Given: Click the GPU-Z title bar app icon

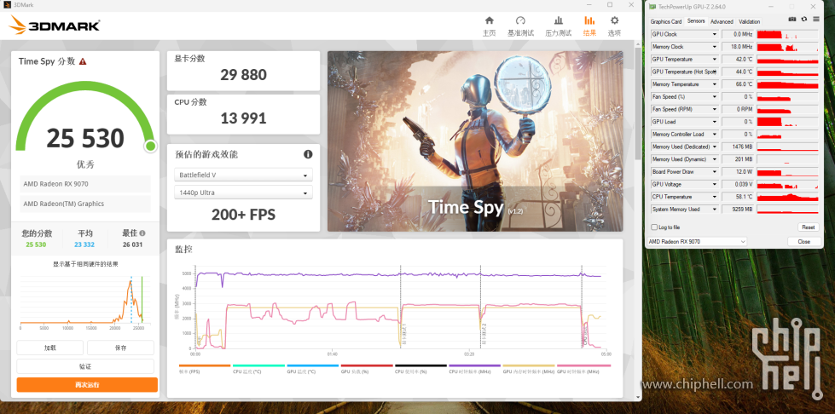Looking at the screenshot, I should click(653, 6).
